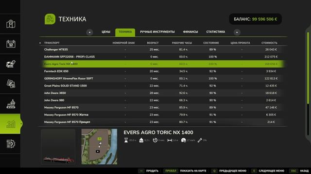The height and width of the screenshot is (174, 311).
Task: Go to previous tab page with left dot
Action: (89, 32)
